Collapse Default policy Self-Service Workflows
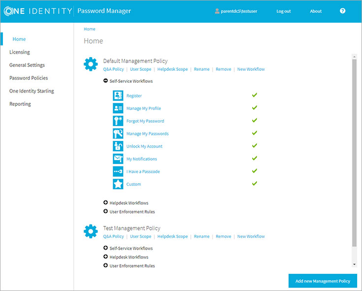362x291 pixels. (106, 81)
